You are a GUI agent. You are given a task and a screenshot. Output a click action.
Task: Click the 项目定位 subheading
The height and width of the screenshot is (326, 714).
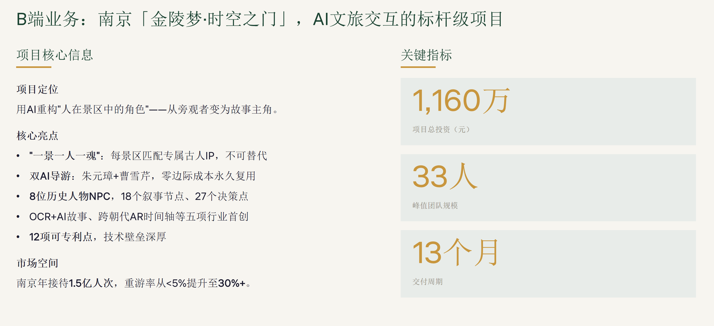pyautogui.click(x=37, y=89)
